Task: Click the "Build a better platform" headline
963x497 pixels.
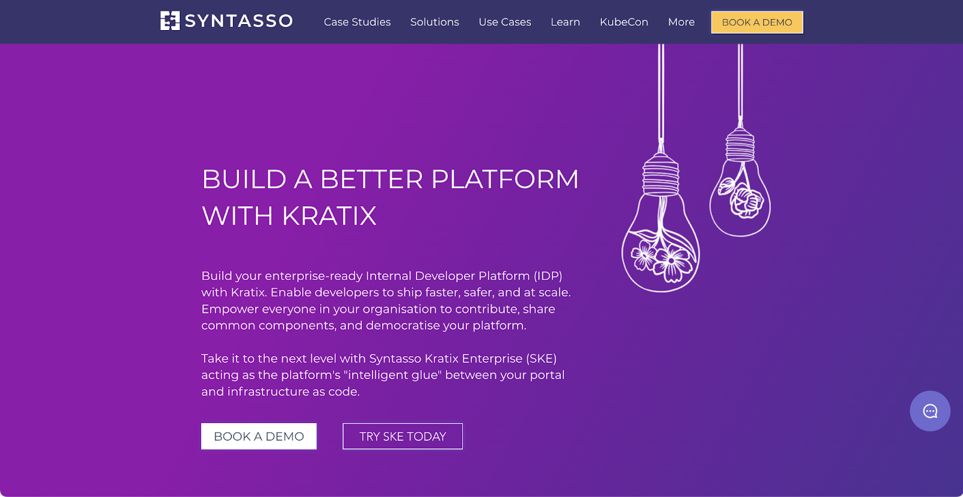Action: pos(390,197)
